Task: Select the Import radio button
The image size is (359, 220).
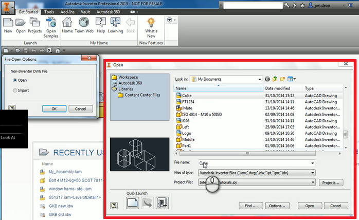Action: pyautogui.click(x=15, y=90)
